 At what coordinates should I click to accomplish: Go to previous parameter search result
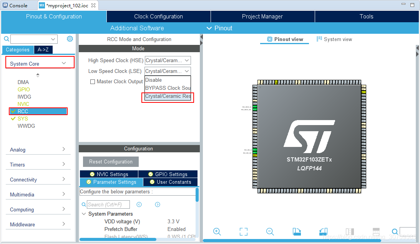139,204
